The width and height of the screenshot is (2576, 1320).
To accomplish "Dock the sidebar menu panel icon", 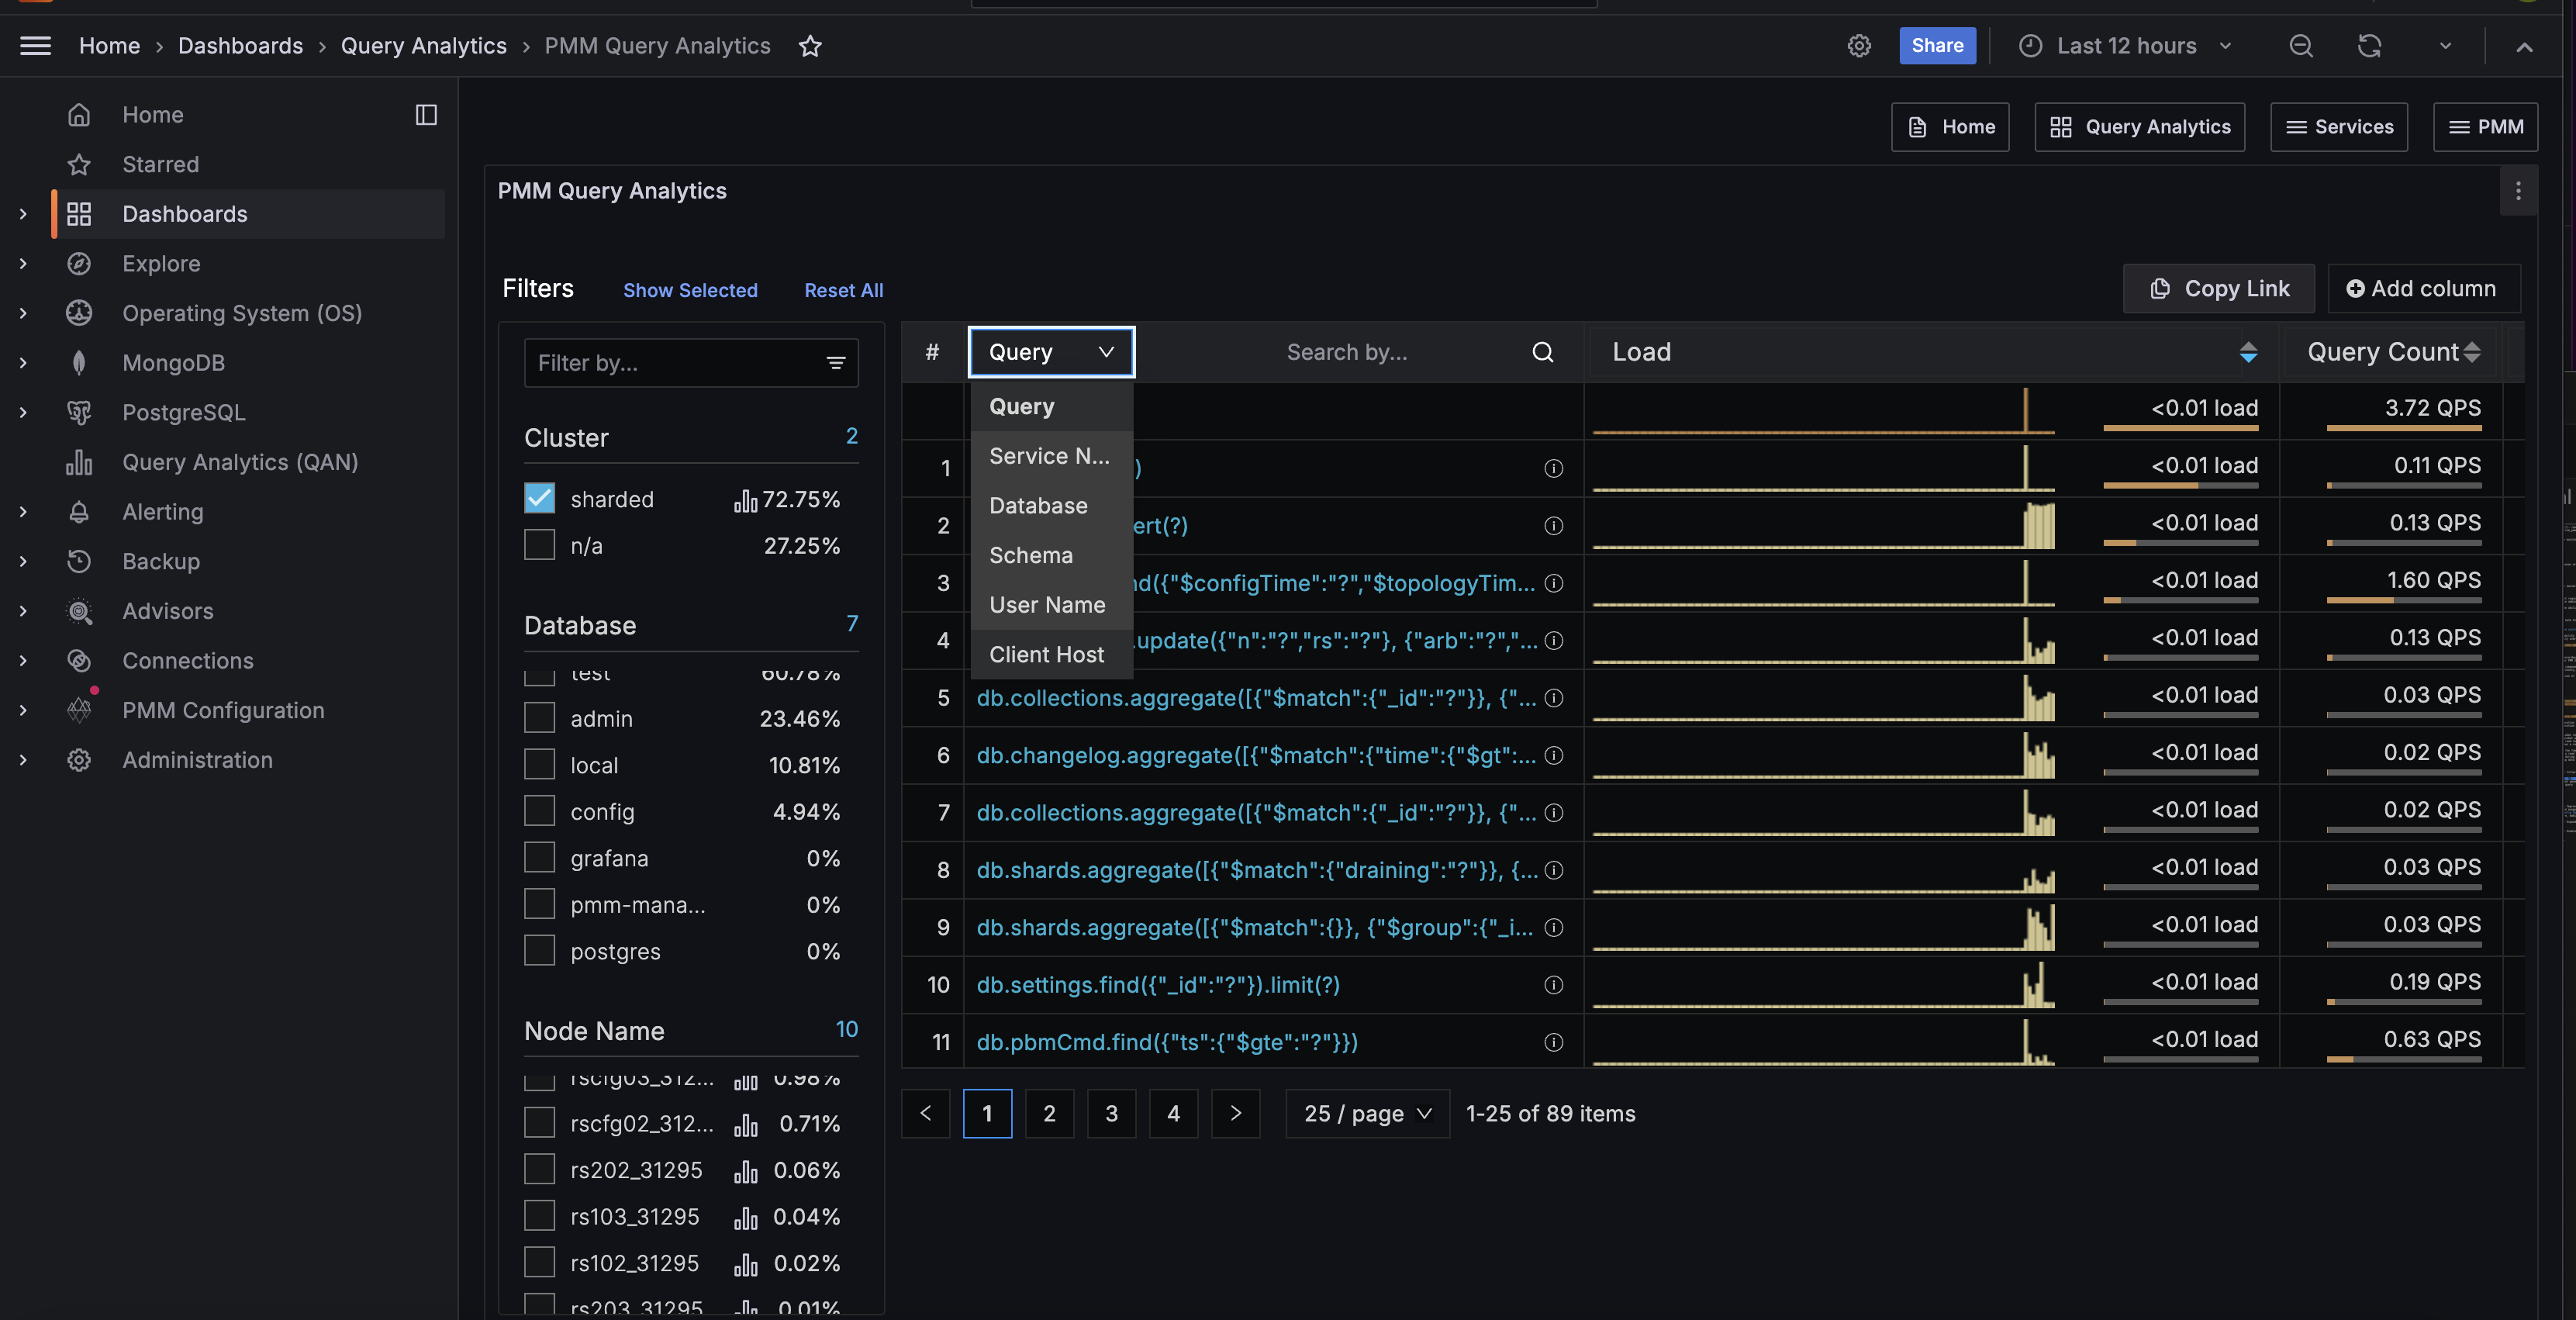I will (426, 115).
